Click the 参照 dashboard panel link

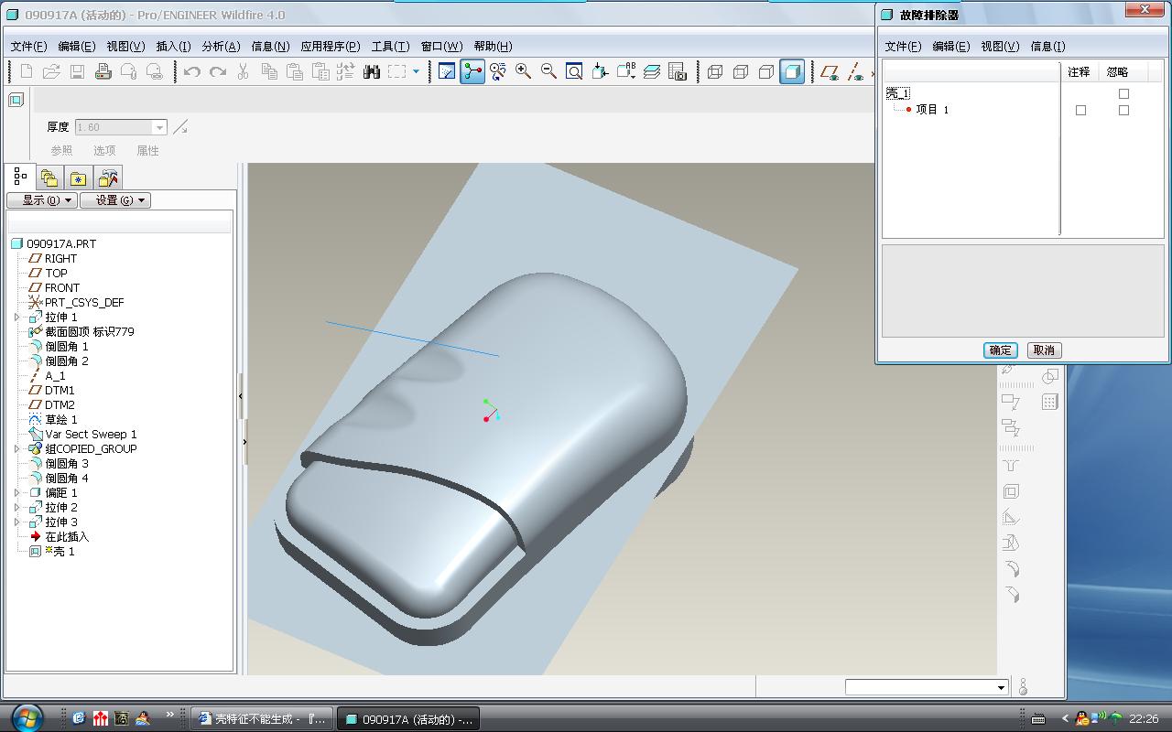point(61,151)
